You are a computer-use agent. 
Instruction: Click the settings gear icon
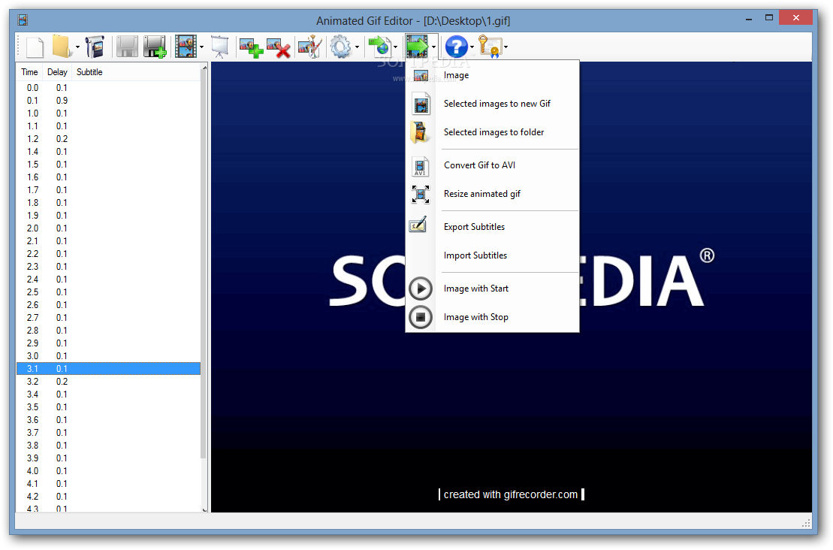(340, 47)
